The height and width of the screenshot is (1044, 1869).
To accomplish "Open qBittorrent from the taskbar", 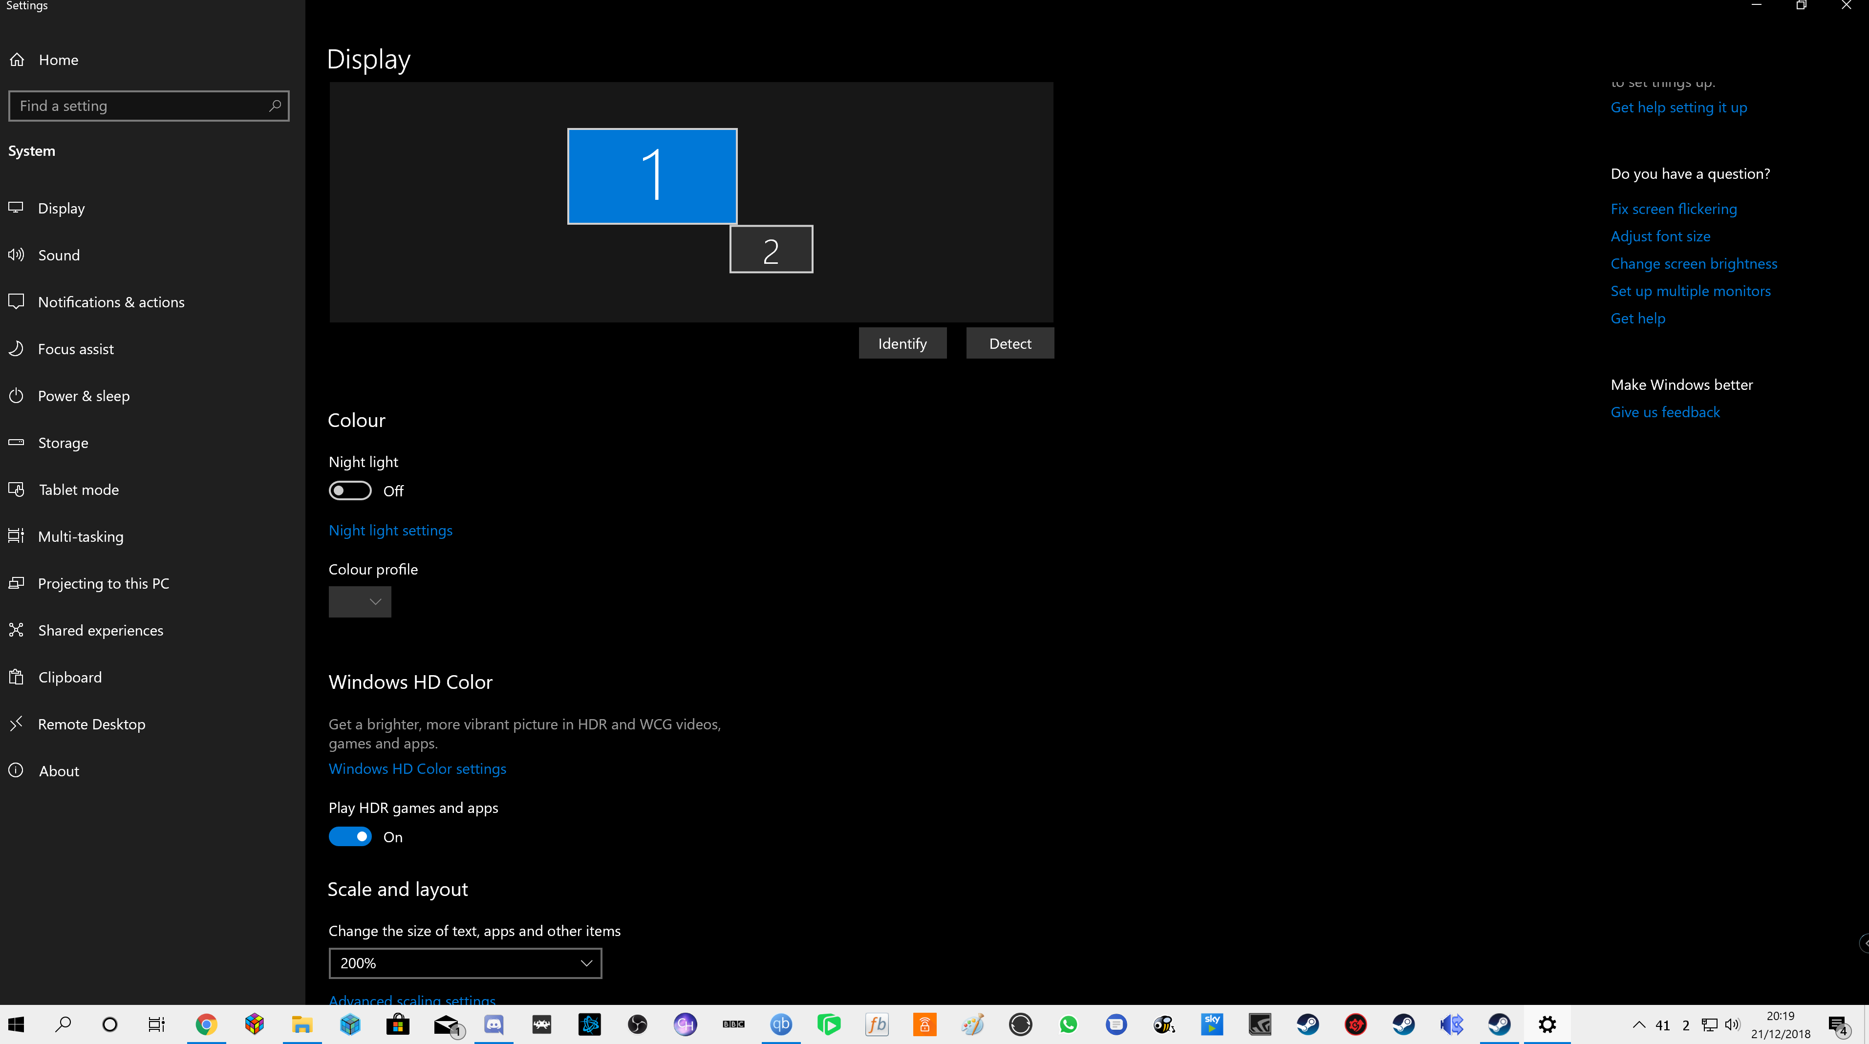I will pyautogui.click(x=781, y=1024).
